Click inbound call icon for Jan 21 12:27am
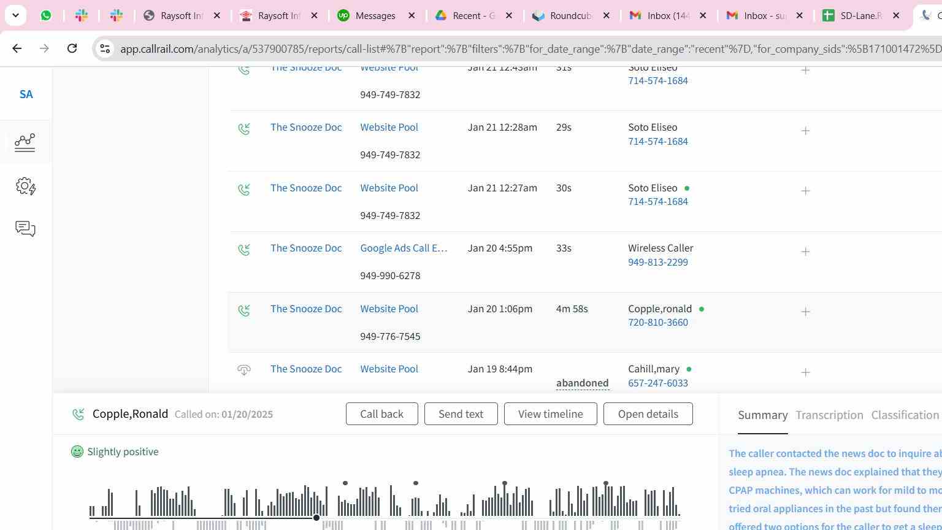The height and width of the screenshot is (530, 942). click(x=244, y=190)
